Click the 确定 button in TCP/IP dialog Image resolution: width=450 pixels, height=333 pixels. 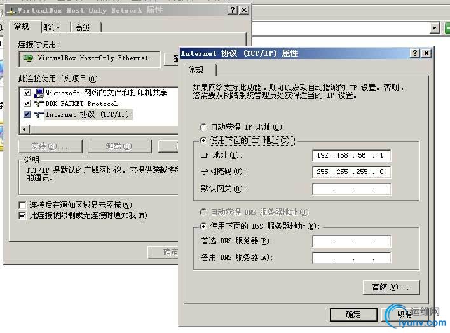353,315
